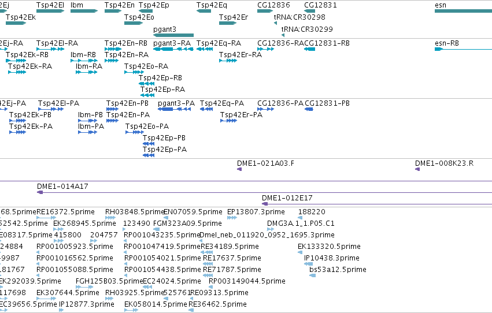Click the tRNA:CR30298 marker
The height and width of the screenshot is (313, 492).
coord(275,23)
